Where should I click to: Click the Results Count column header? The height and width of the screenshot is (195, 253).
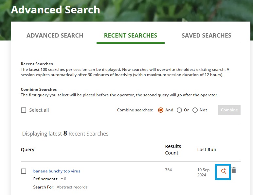[173, 150]
